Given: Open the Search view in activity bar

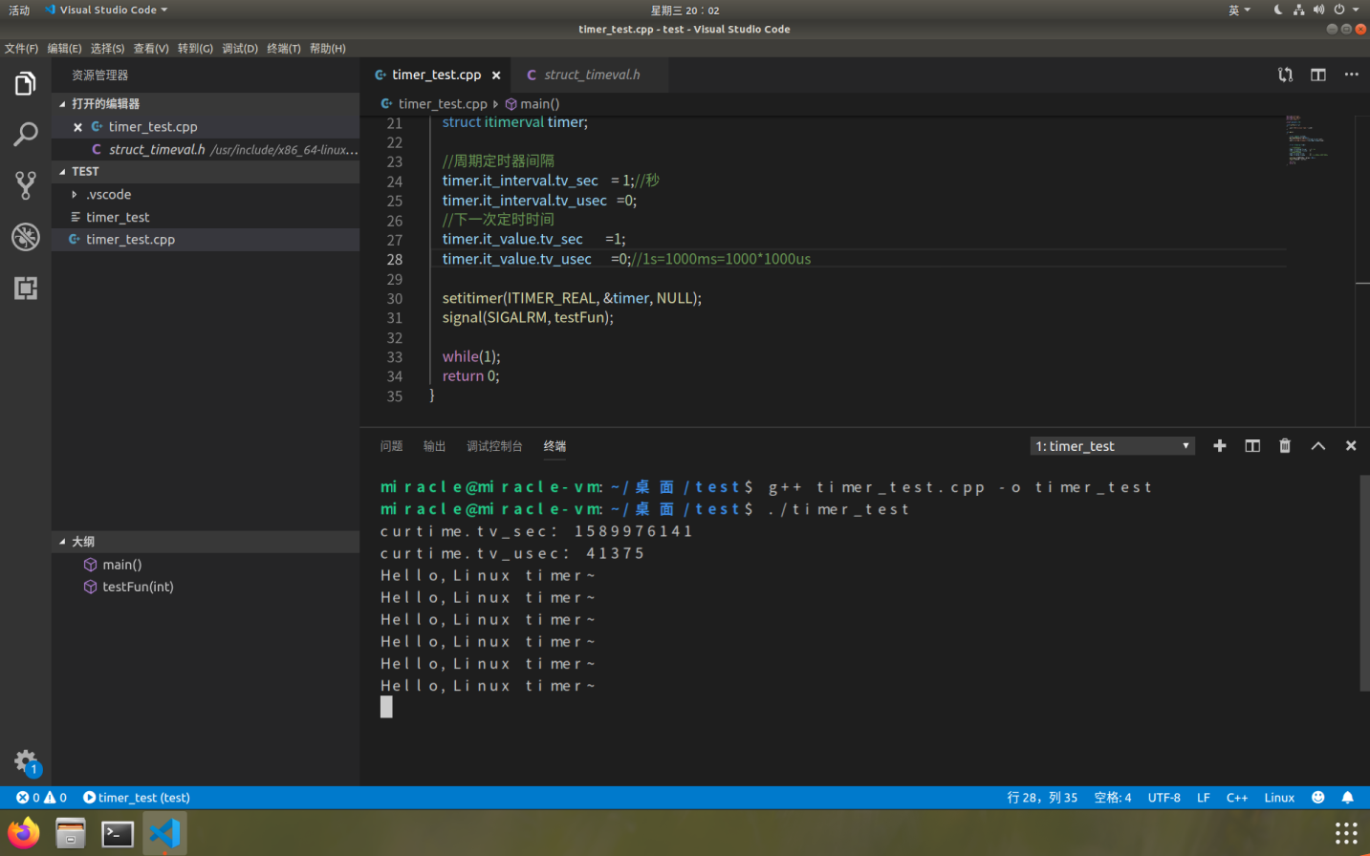Looking at the screenshot, I should pyautogui.click(x=25, y=134).
